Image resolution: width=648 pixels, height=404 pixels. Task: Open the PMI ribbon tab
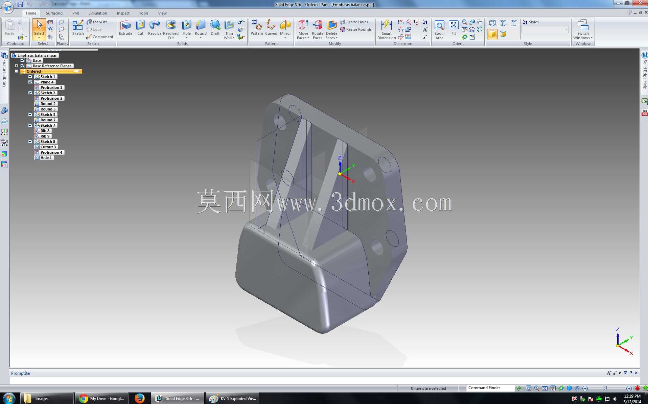75,13
